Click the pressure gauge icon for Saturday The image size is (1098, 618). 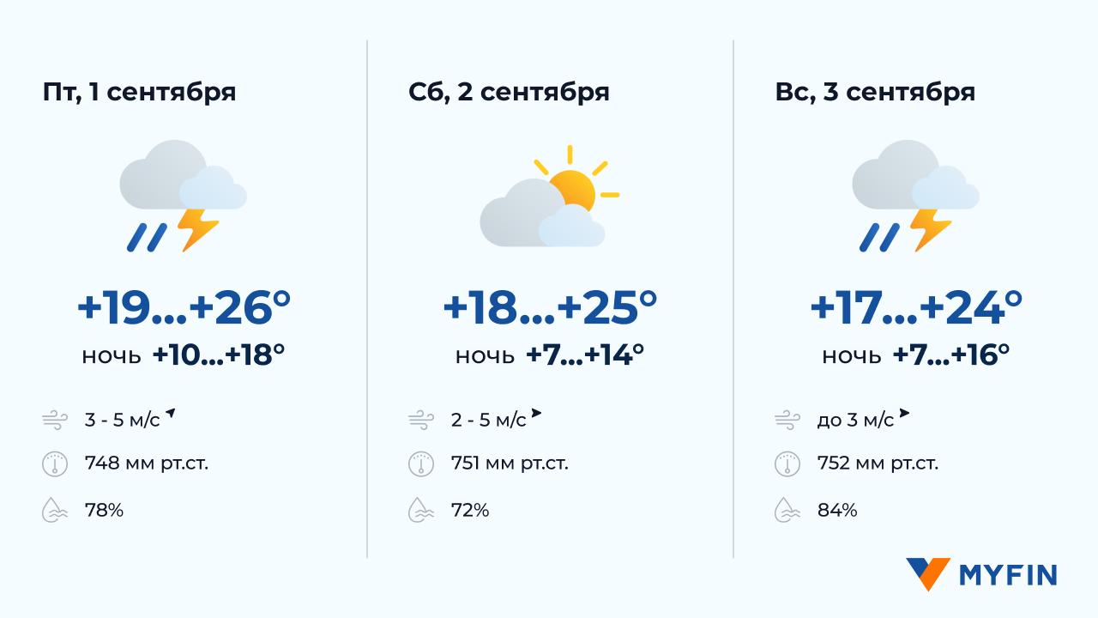[x=420, y=464]
